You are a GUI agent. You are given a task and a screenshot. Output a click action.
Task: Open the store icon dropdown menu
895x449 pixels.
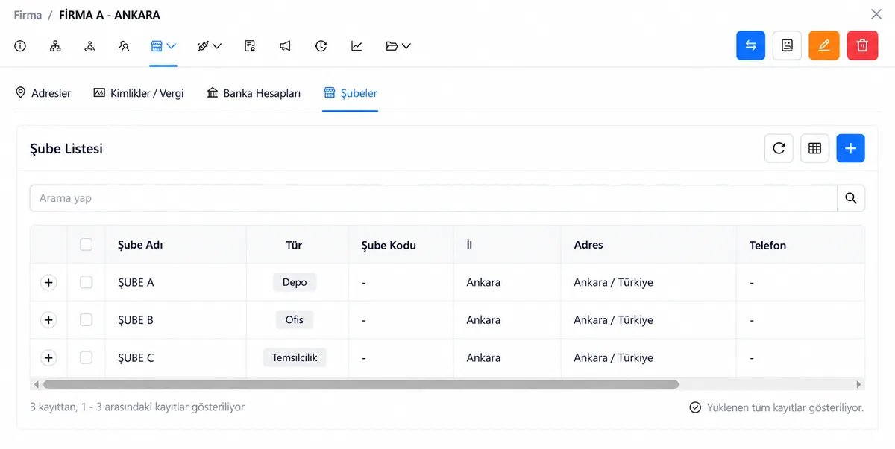coord(163,46)
